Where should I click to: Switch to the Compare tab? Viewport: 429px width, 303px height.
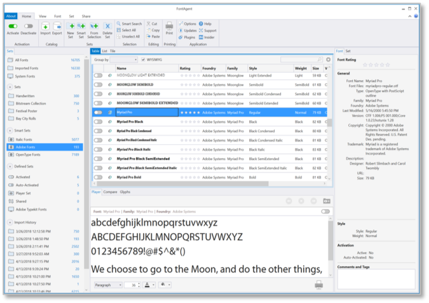tap(110, 192)
